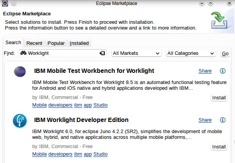Open the All Categories dropdown
The width and height of the screenshot is (235, 163).
coord(191,53)
